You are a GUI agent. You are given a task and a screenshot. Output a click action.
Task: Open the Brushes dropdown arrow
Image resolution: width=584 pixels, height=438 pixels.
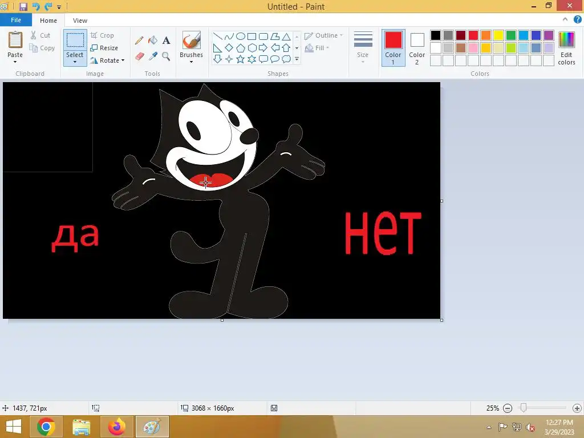[x=192, y=62]
